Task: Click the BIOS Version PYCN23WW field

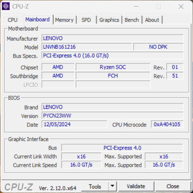Action: [112, 116]
